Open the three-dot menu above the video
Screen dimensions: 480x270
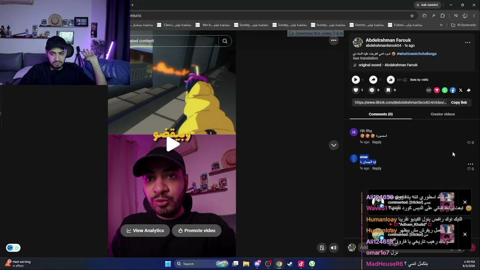[x=334, y=40]
